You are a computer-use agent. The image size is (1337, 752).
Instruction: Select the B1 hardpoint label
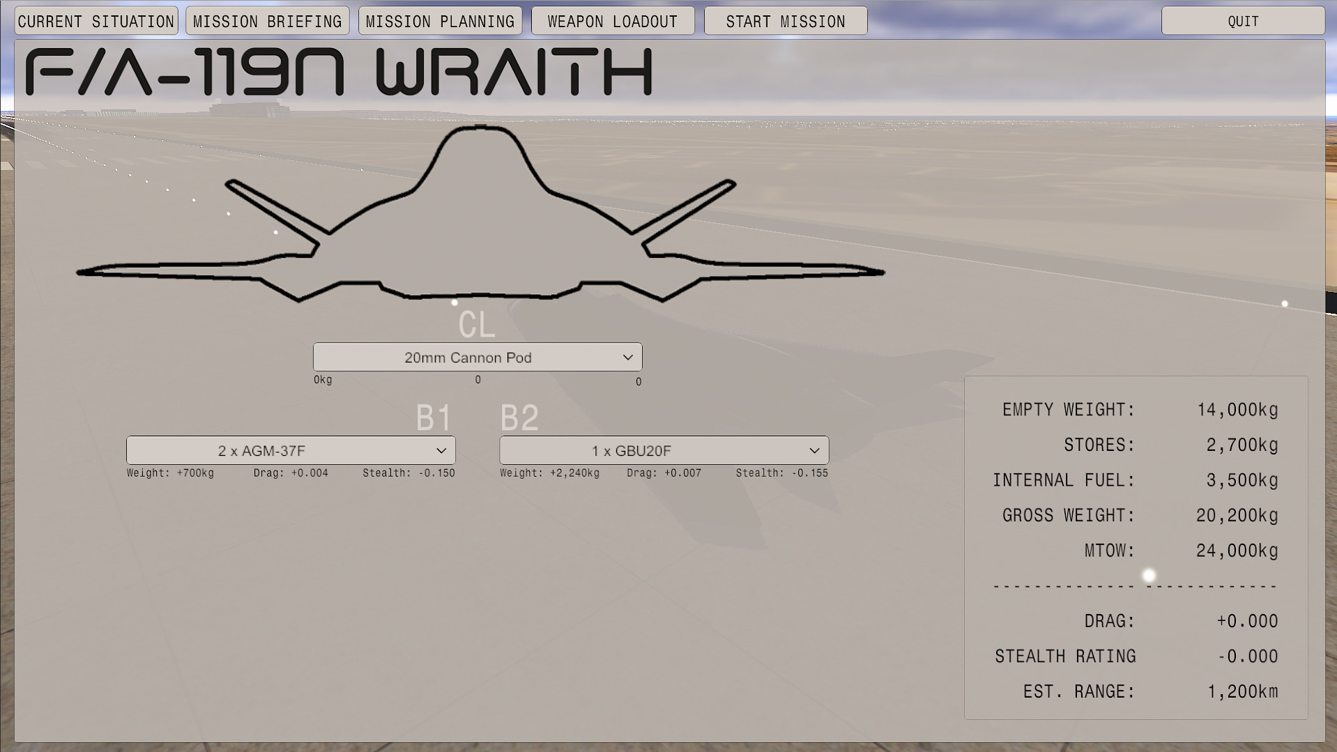(434, 417)
